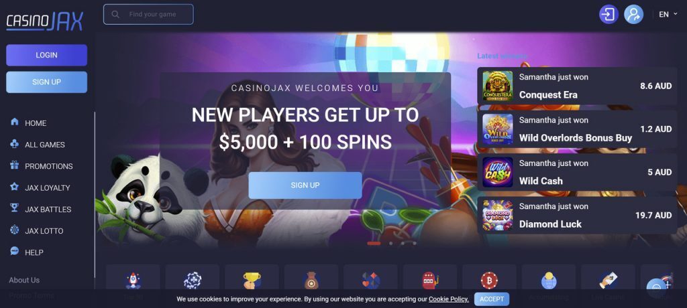Open the Cookie Policy link
The image size is (687, 308).
click(449, 299)
